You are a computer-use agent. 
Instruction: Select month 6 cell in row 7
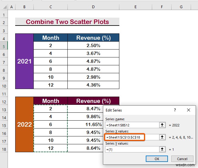coord(51,61)
